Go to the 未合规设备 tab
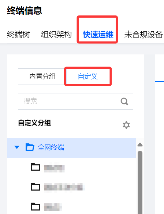Viewport: 164px width, 214px height. 143,35
